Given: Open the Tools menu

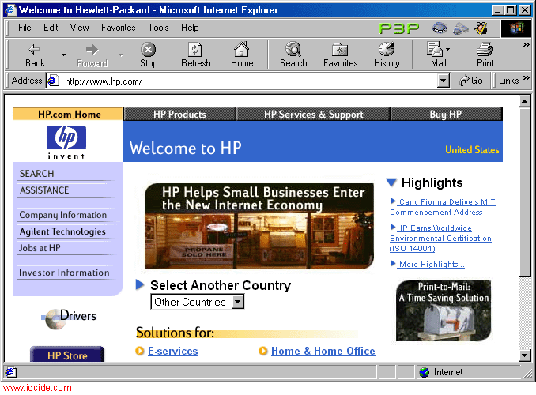Looking at the screenshot, I should [x=158, y=28].
